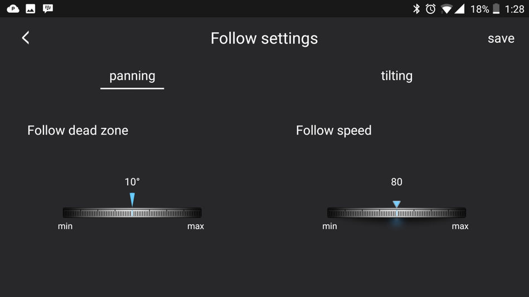Save the follow settings
529x297 pixels.
point(501,38)
